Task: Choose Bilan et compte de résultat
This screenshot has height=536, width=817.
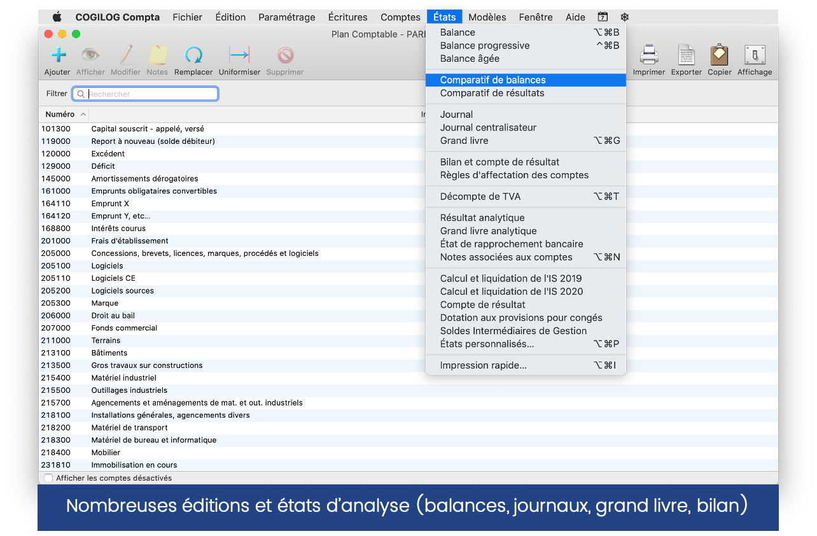Action: (x=526, y=162)
